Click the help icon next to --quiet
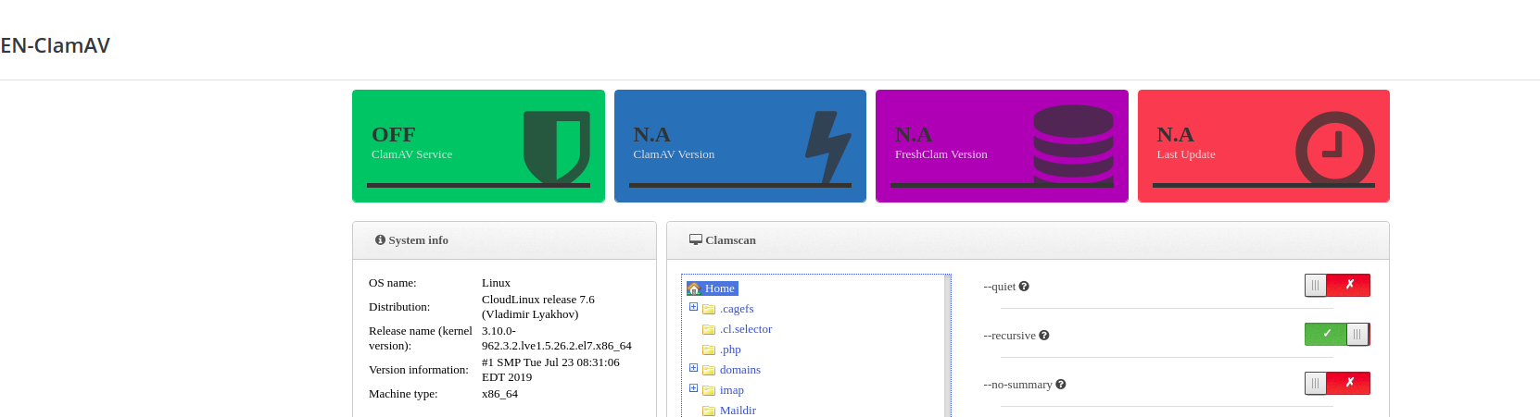1540x417 pixels. (1024, 287)
